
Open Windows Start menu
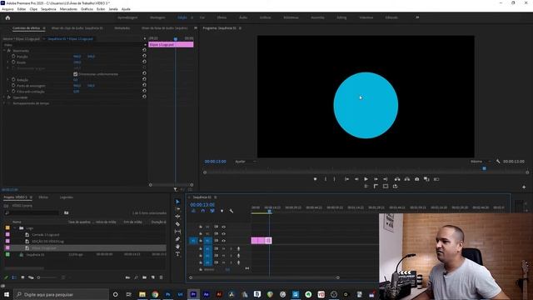(x=7, y=294)
